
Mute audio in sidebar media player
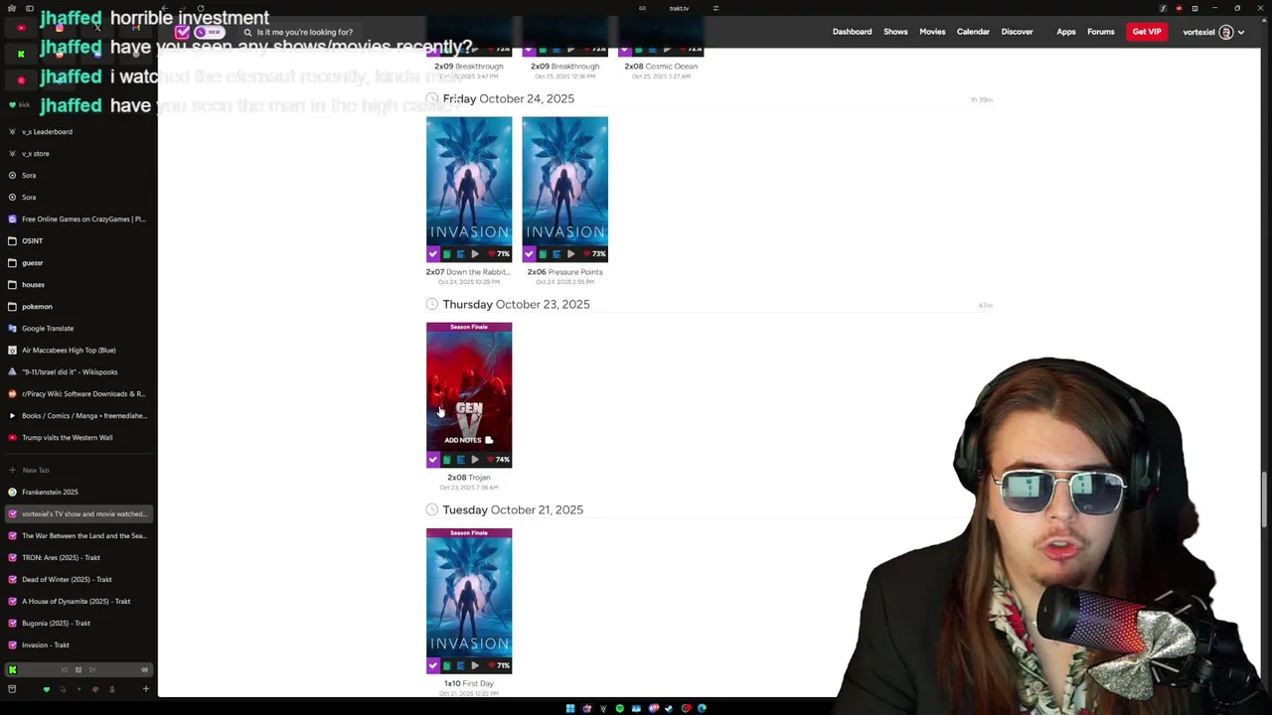[144, 670]
